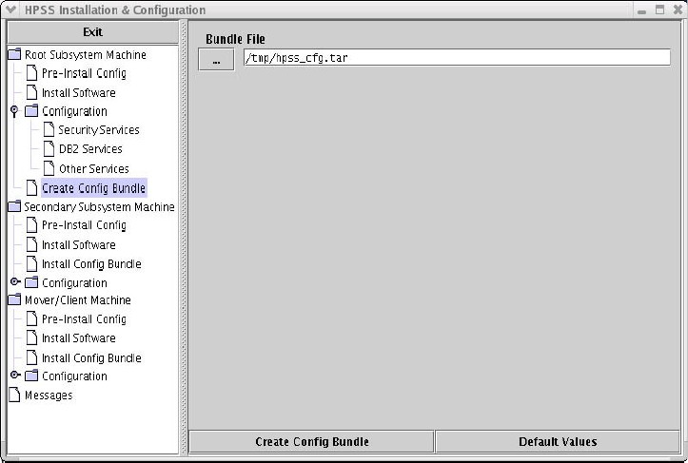Image resolution: width=688 pixels, height=463 pixels.
Task: Click the Mover/Client Machine folder icon
Action: click(14, 299)
